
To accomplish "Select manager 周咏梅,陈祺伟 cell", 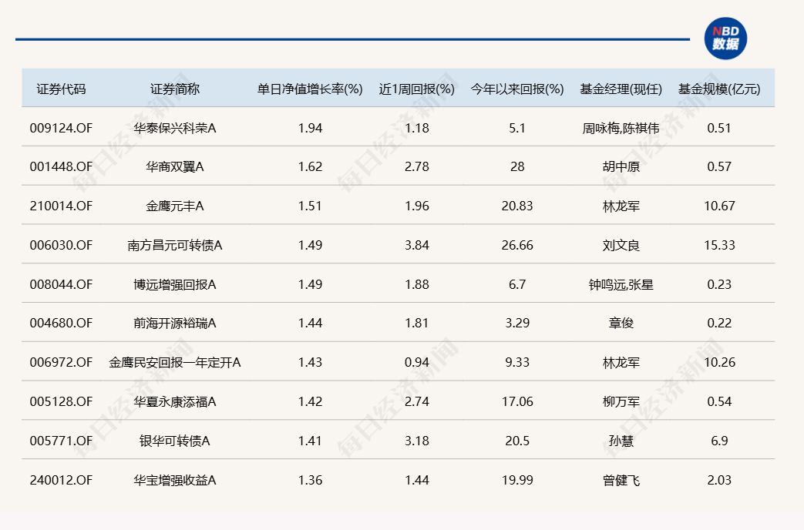I will 621,128.
